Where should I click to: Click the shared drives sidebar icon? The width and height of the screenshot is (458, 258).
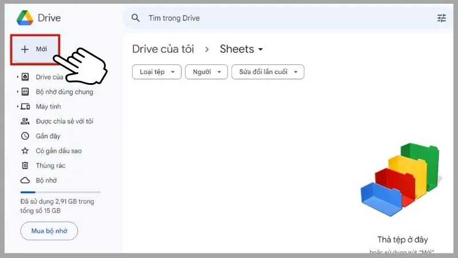pos(25,92)
